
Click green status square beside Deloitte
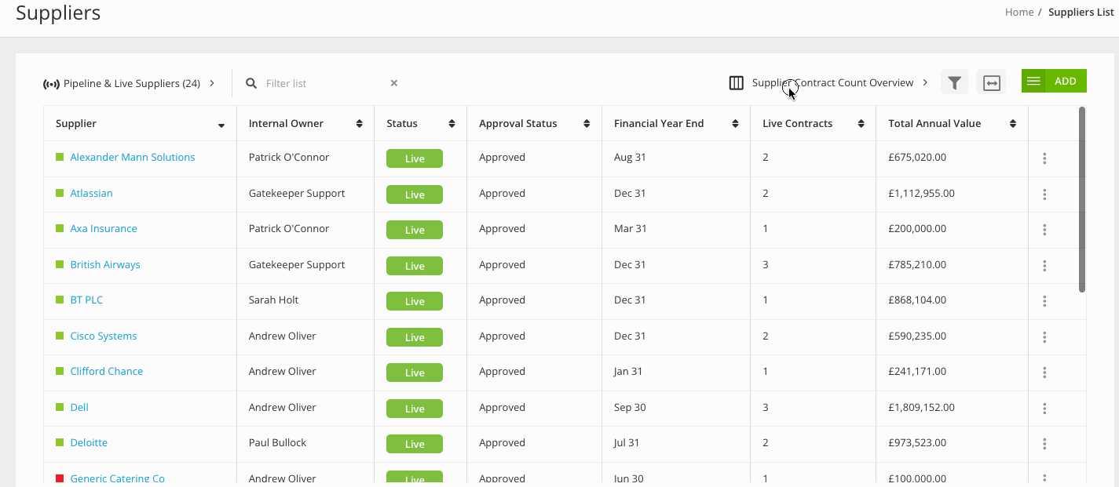coord(60,442)
